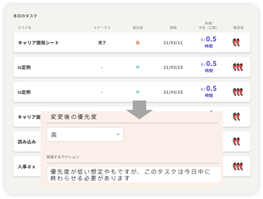Image resolution: width=263 pixels, height=199 pixels.
Task: Open the 読み込み task card
Action: pyautogui.click(x=27, y=142)
